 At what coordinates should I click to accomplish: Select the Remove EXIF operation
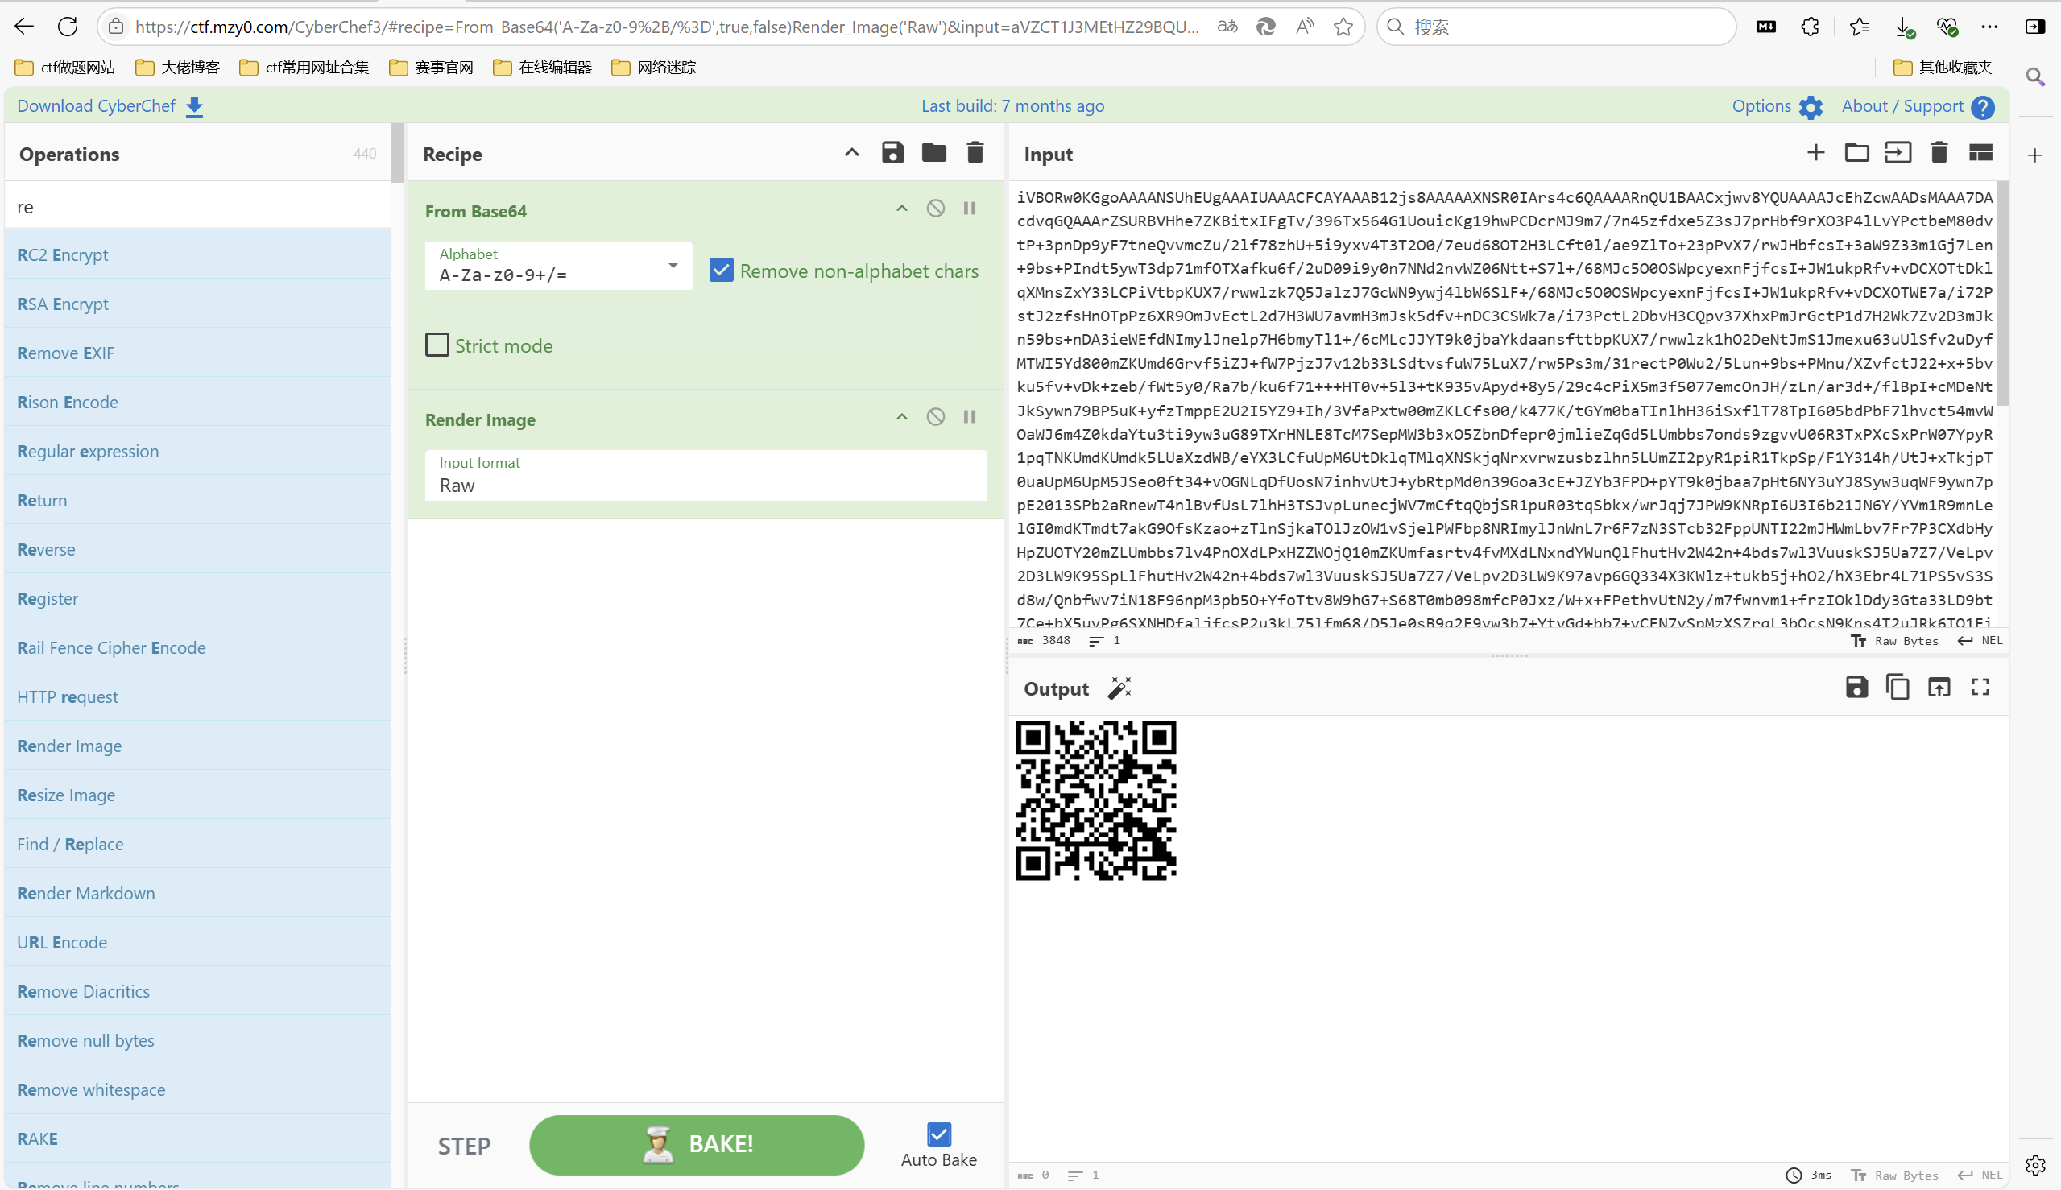pyautogui.click(x=198, y=353)
